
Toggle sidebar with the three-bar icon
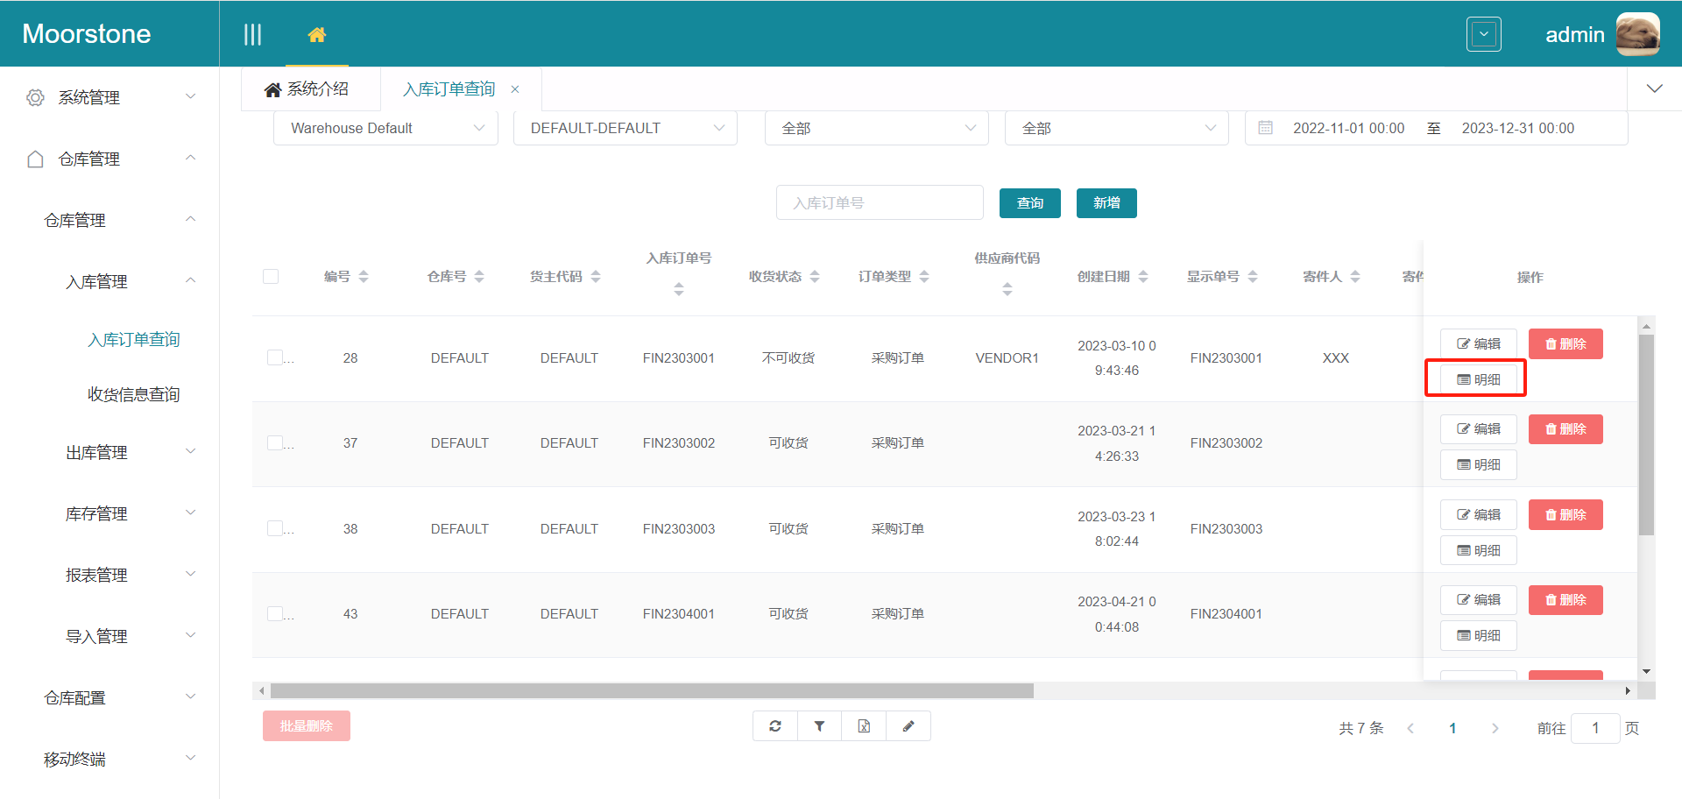coord(252,35)
